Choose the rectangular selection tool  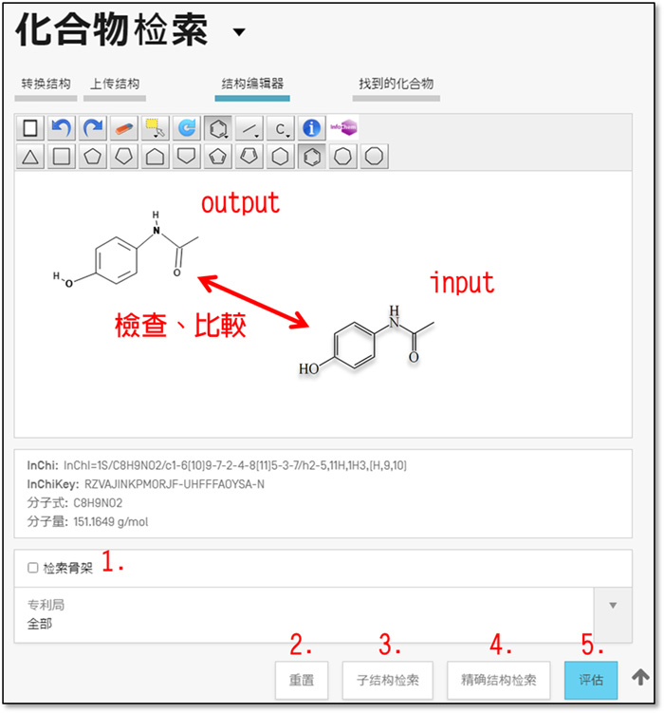156,127
